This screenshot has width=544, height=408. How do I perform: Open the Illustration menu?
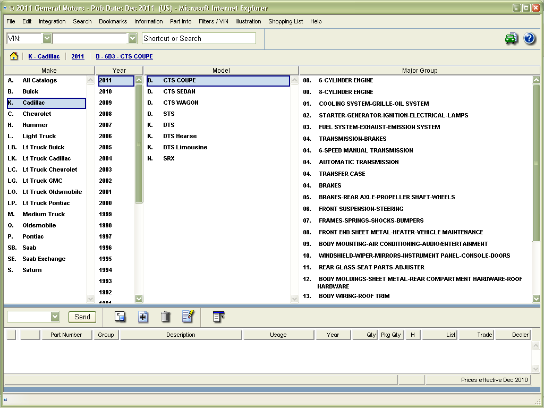(248, 21)
